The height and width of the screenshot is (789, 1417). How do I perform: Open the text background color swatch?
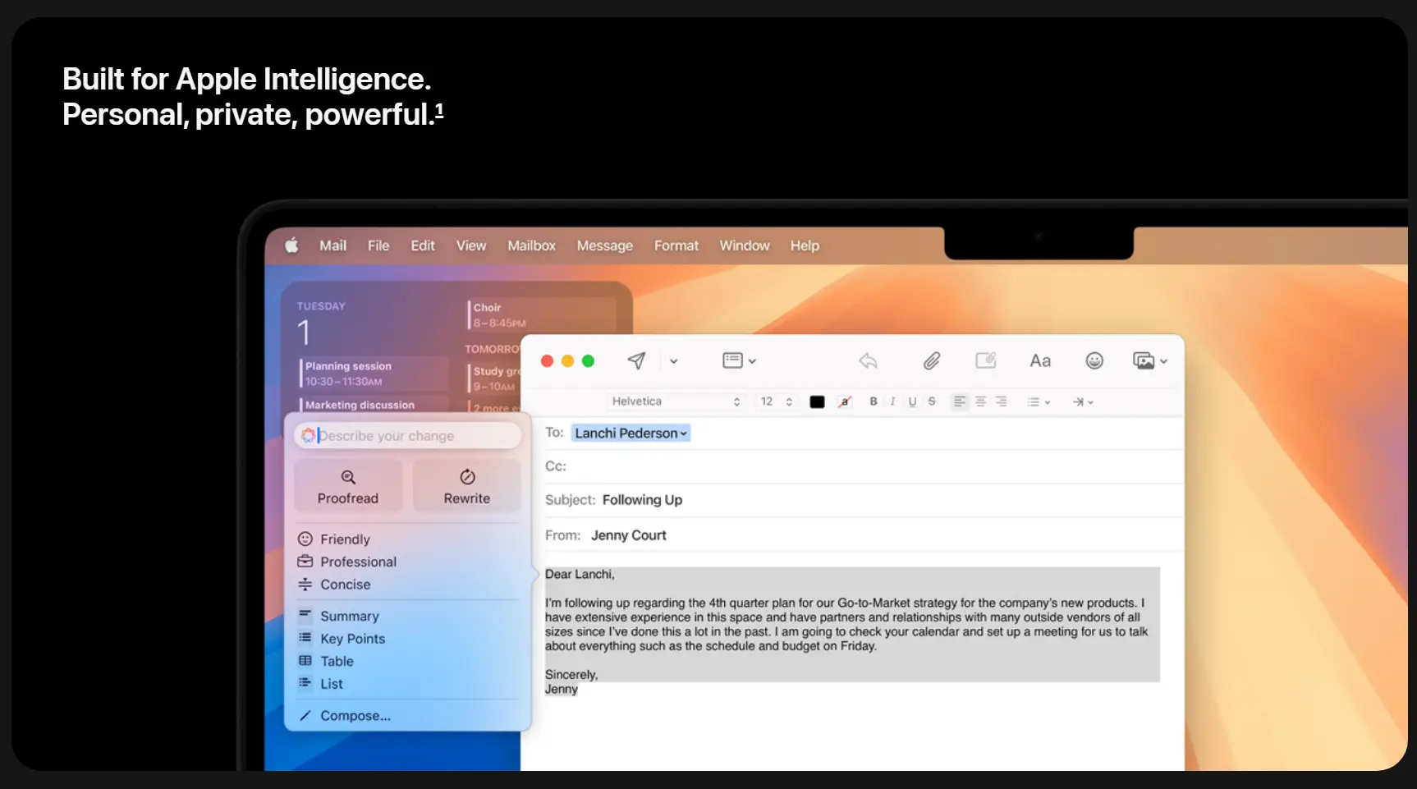pos(845,401)
